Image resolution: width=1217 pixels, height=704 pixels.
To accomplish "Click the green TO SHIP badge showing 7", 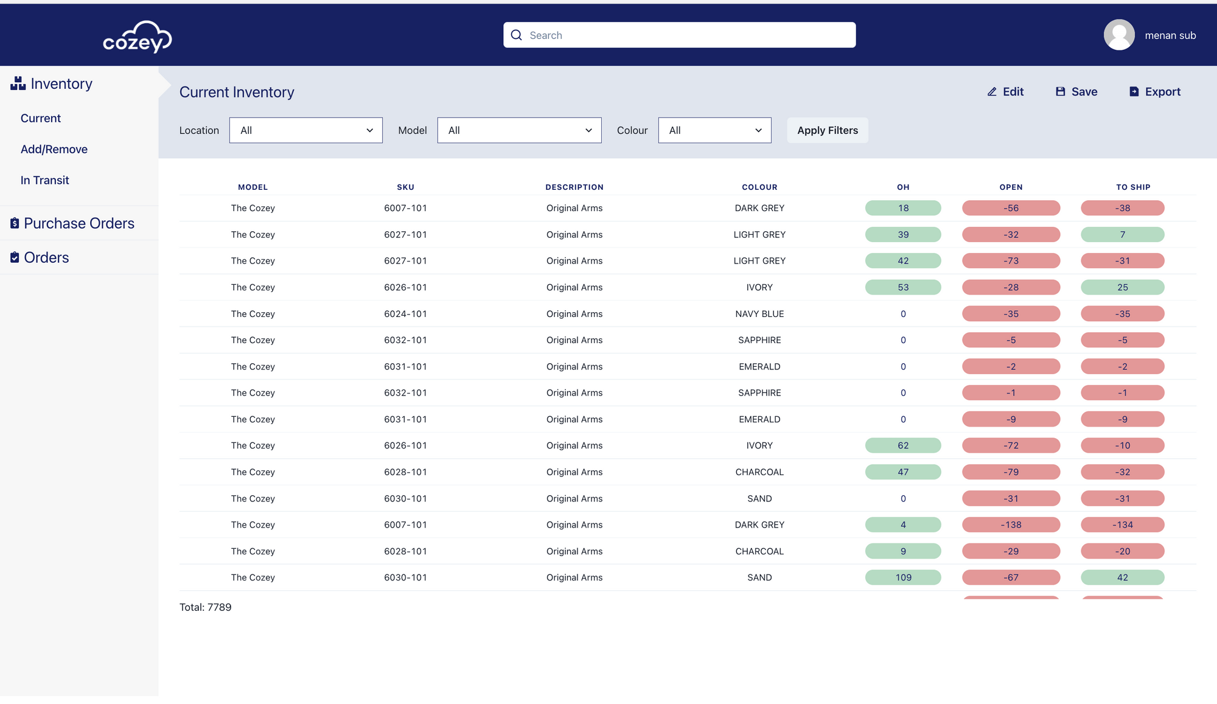I will 1123,234.
